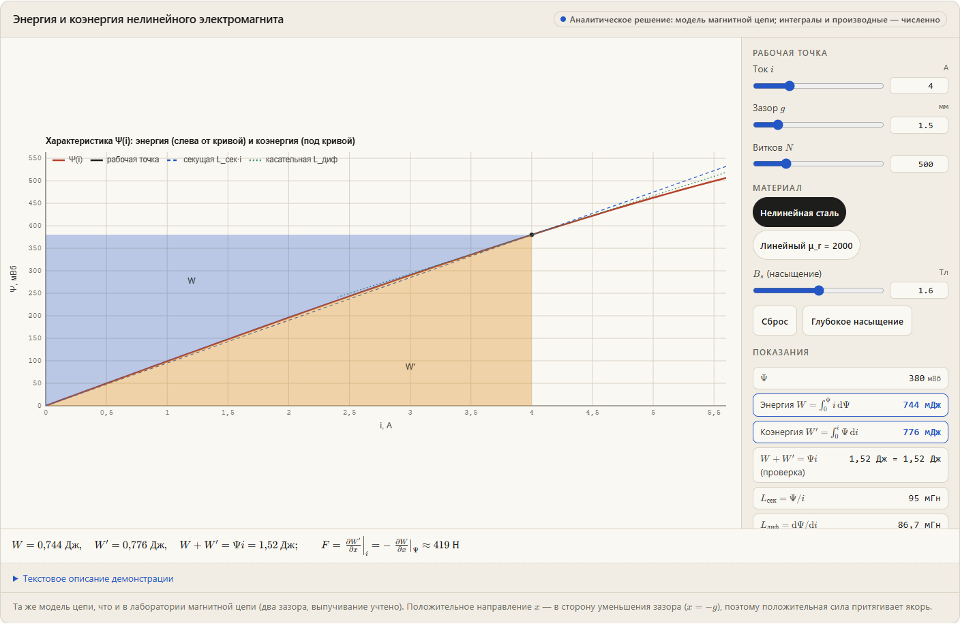Image resolution: width=960 pixels, height=624 pixels.
Task: Click the Ψ readout 380 мВб
Action: (850, 378)
